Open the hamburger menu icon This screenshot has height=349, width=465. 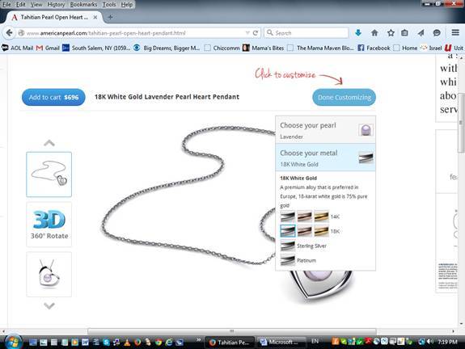coord(455,32)
